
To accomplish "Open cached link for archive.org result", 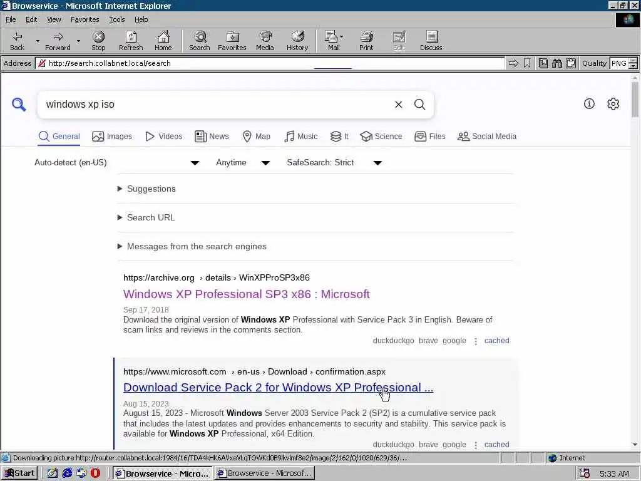I will 496,340.
